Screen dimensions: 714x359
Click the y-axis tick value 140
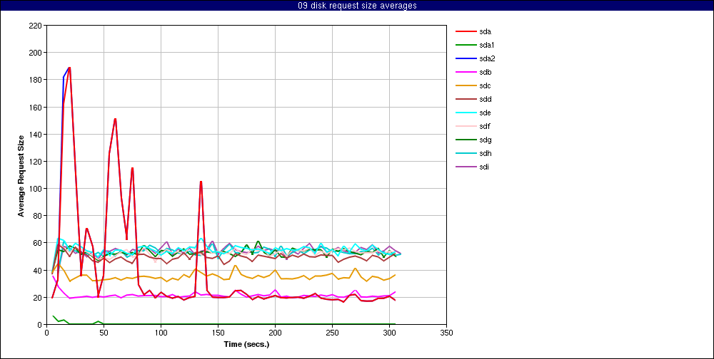[36, 134]
